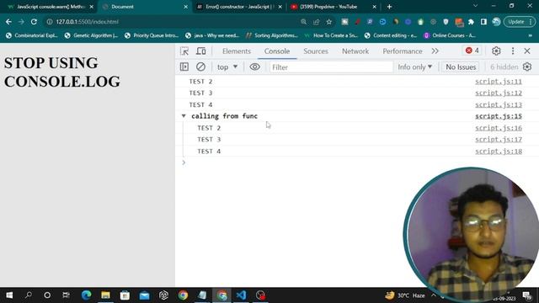Screen dimensions: 539x303
Task: Open the DevTools three-dot customize menu
Action: click(x=513, y=50)
